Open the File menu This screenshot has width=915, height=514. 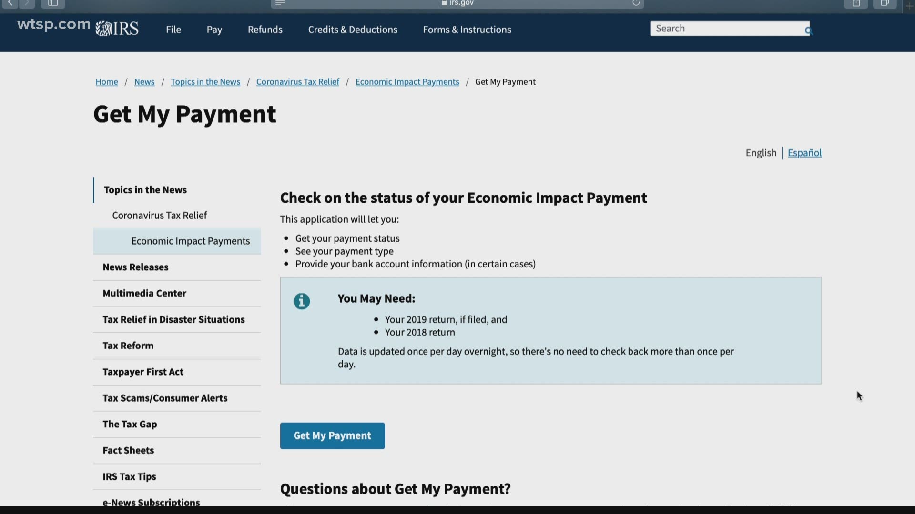pyautogui.click(x=173, y=30)
